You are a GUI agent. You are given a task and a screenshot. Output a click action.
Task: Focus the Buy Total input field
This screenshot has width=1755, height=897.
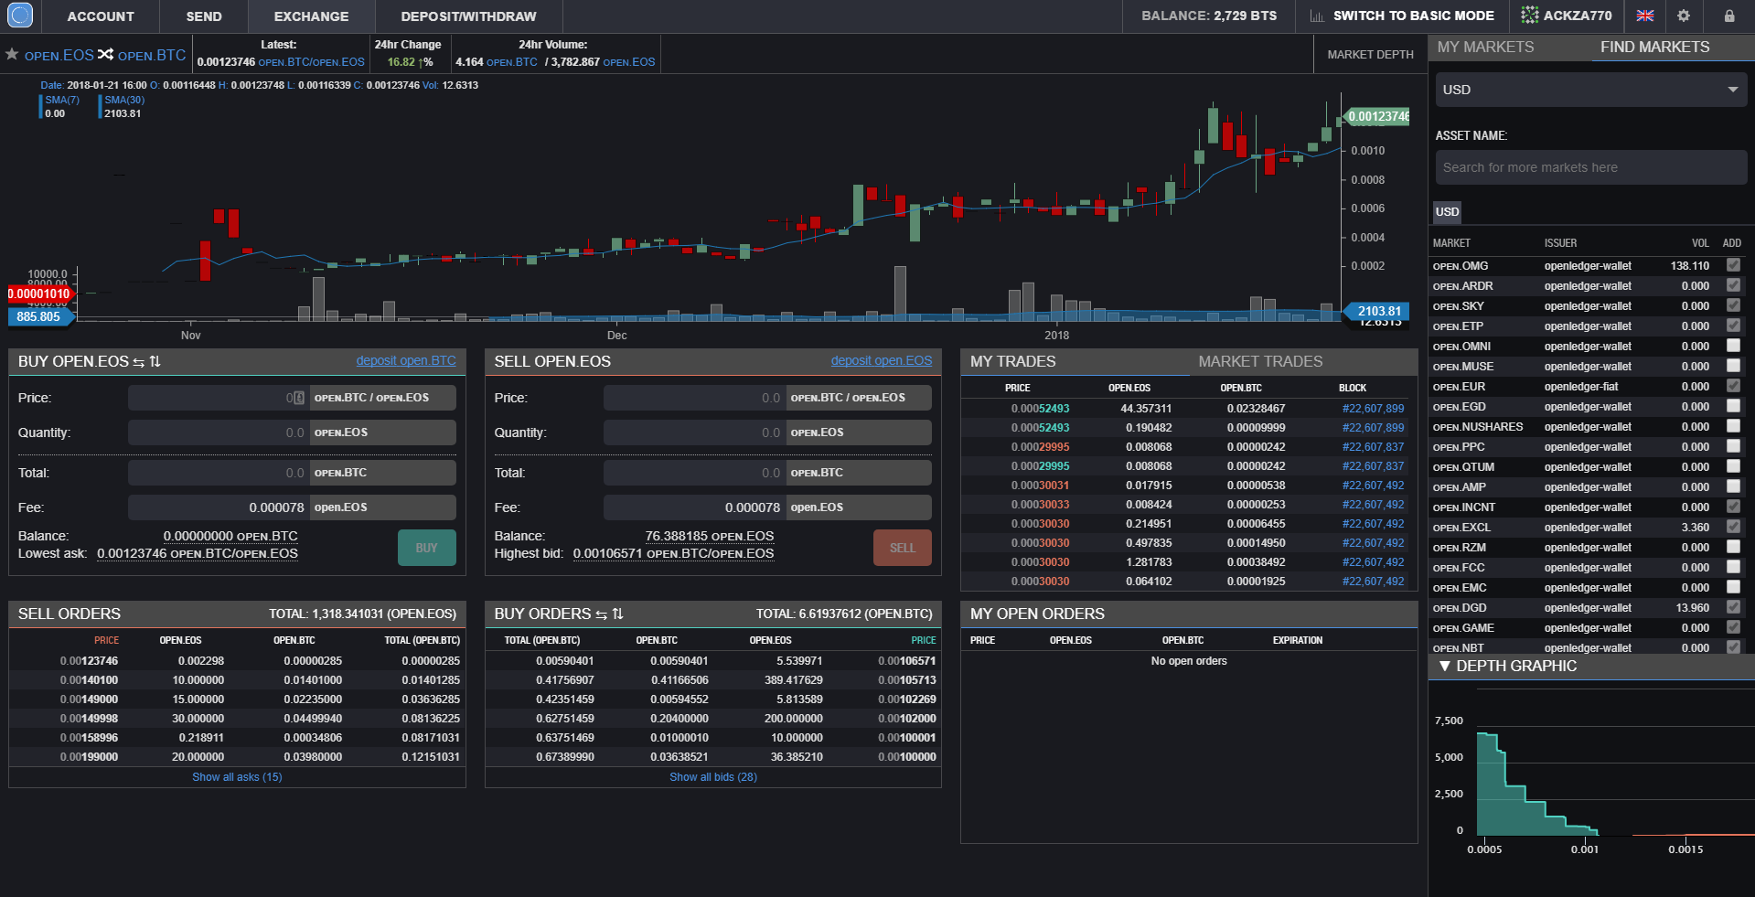pyautogui.click(x=219, y=473)
